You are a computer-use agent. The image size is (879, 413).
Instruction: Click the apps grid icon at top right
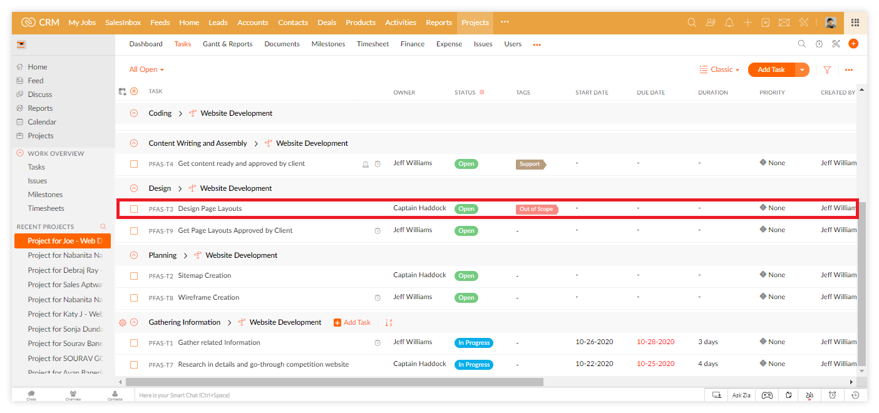[x=855, y=23]
